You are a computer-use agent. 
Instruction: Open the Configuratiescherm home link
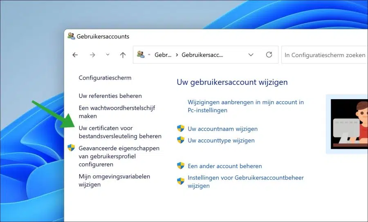tap(105, 78)
